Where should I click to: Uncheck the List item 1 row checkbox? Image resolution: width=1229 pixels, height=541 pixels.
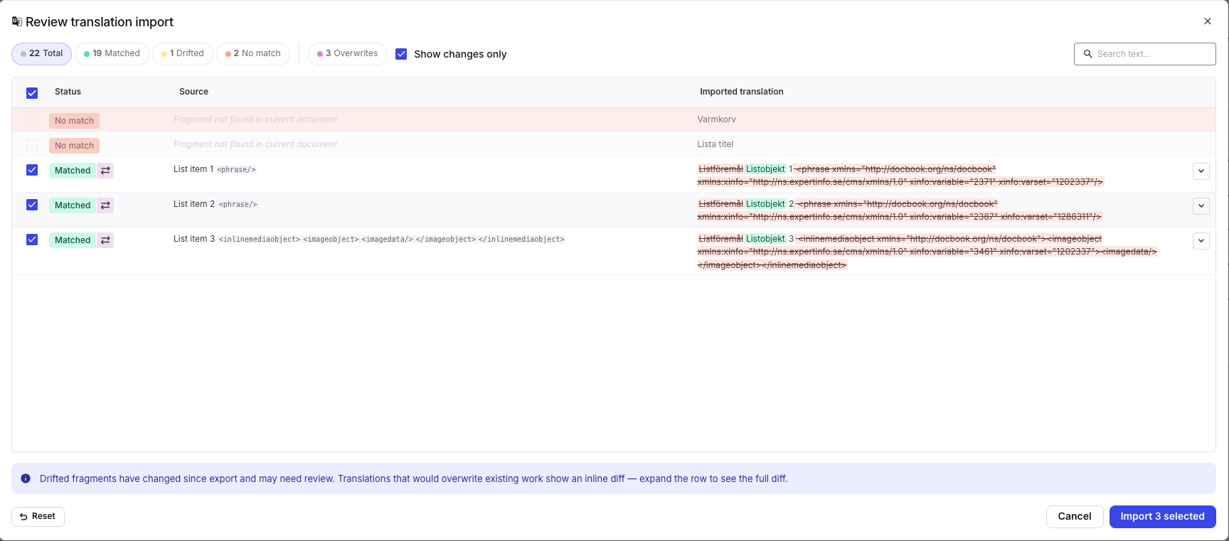tap(32, 170)
